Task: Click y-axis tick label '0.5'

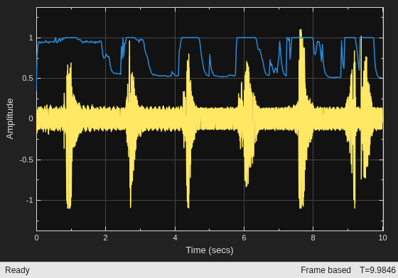Action: (28, 78)
